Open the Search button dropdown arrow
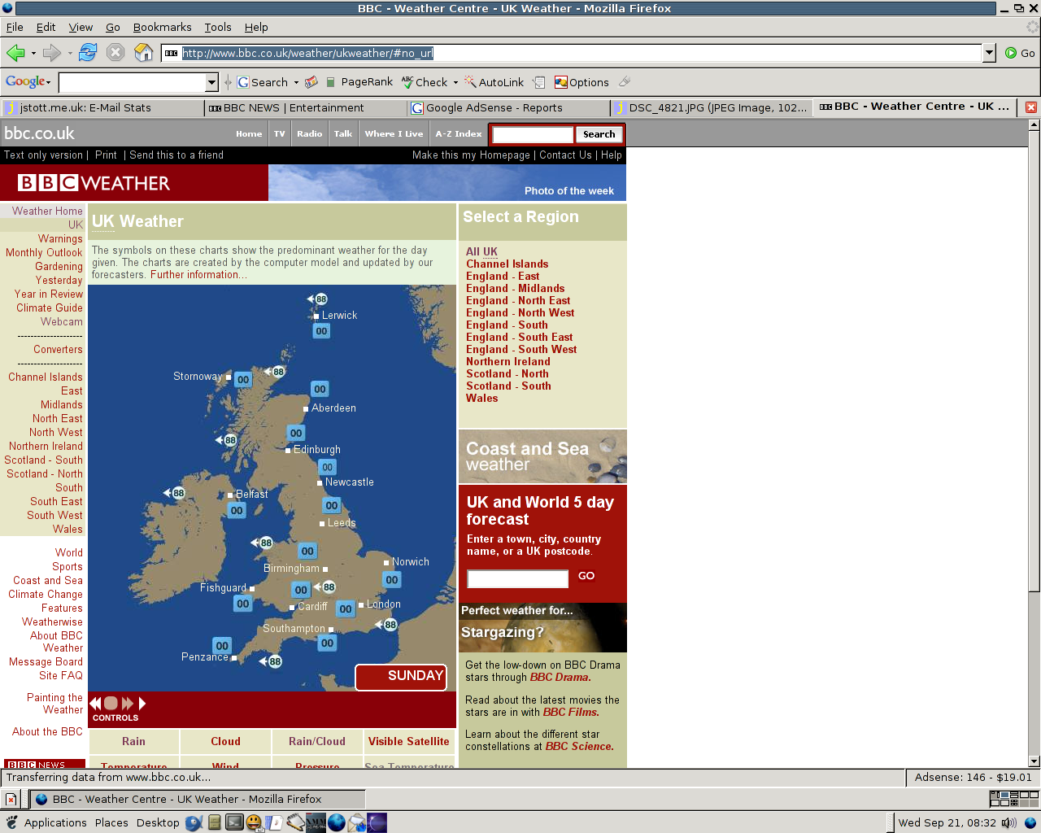Image resolution: width=1041 pixels, height=833 pixels. pyautogui.click(x=296, y=82)
